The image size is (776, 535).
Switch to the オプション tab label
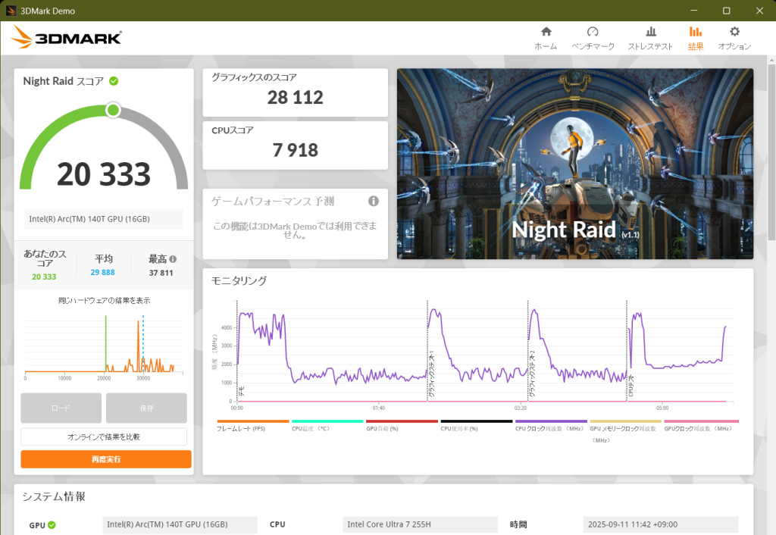coord(734,46)
